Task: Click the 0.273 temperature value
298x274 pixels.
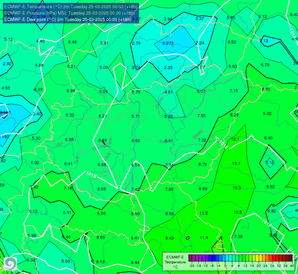Action: (x=168, y=43)
